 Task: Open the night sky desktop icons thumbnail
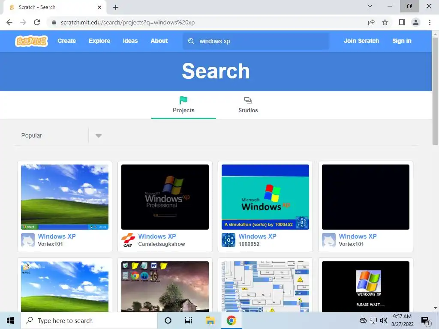pyautogui.click(x=165, y=287)
